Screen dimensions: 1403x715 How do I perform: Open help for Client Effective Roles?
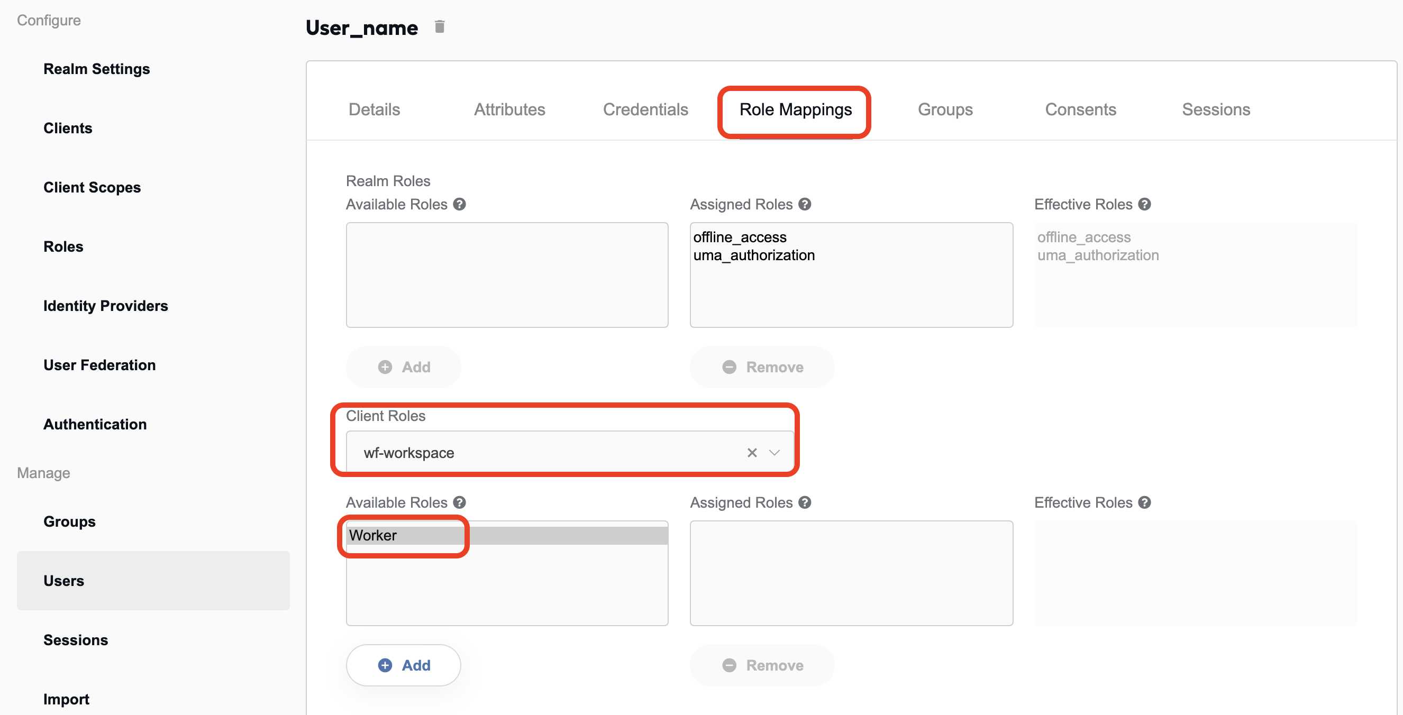point(1144,502)
